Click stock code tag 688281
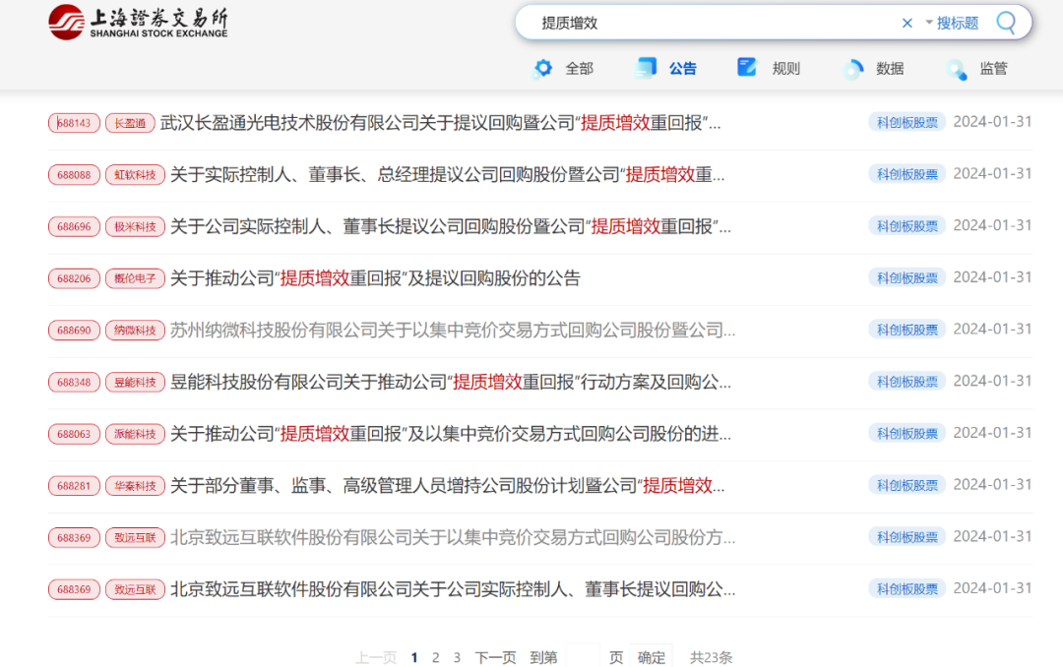Screen dimensions: 1063x667 tap(74, 486)
